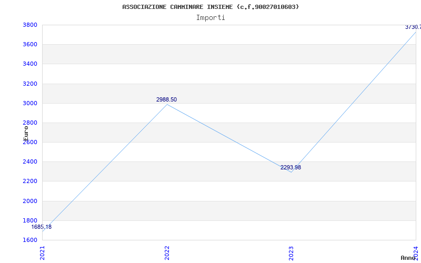Screen dimensions: 421x263
Task: Click the 3600 y-axis tick label
Action: pos(30,44)
